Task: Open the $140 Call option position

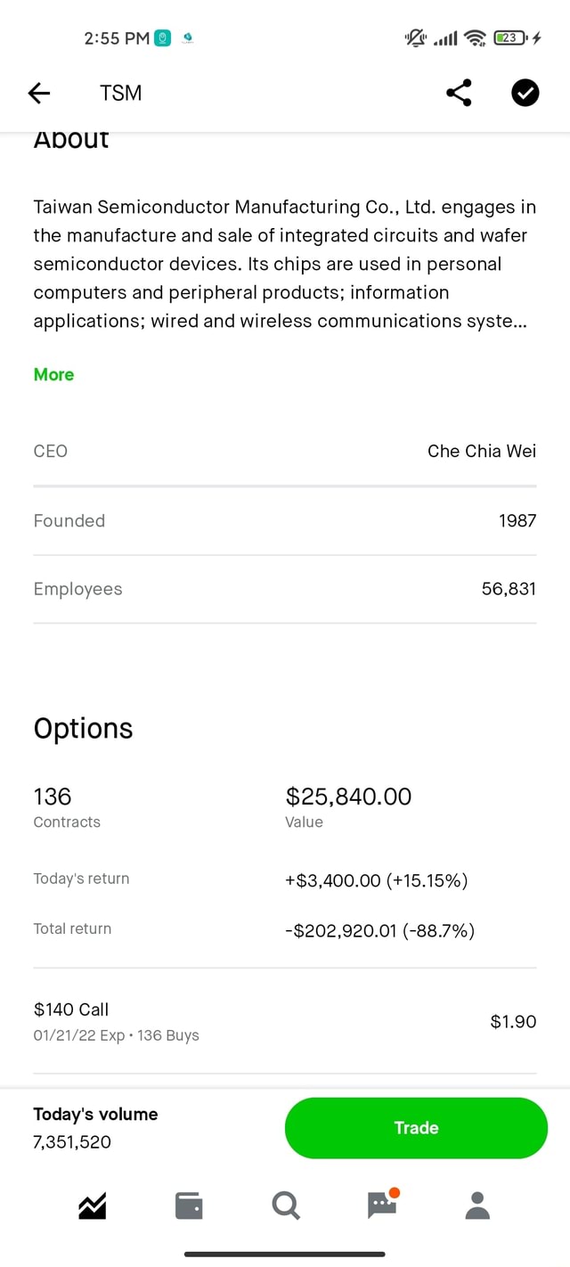Action: (116, 1021)
